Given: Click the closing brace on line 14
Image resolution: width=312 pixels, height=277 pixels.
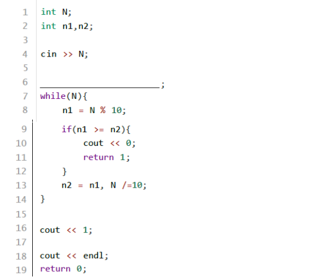Looking at the screenshot, I should coord(42,199).
